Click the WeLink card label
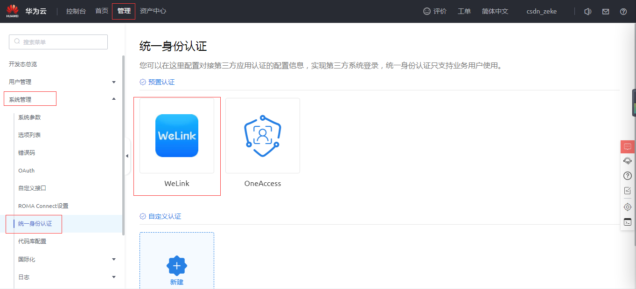Screen dimensions: 636x289 (177, 184)
